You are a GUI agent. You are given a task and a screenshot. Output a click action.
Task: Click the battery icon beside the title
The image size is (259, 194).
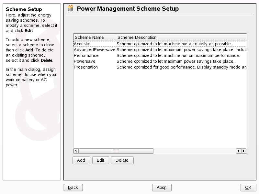[71, 8]
